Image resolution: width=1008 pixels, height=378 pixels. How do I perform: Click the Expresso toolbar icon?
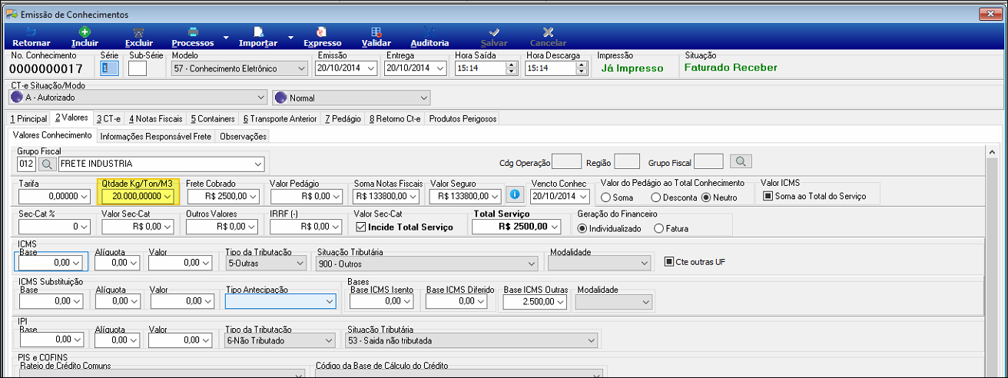[323, 32]
